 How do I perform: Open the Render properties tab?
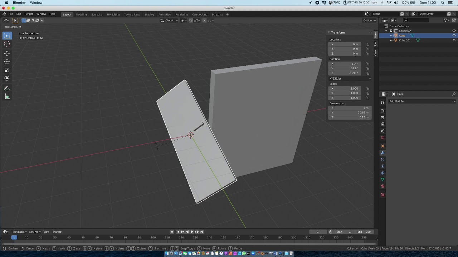(383, 111)
